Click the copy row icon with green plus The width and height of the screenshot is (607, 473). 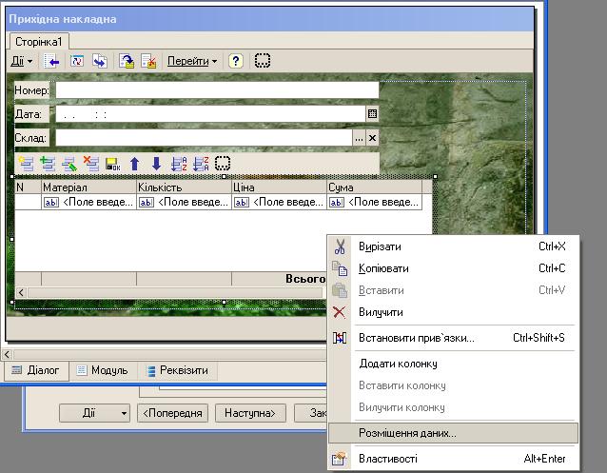coord(48,164)
